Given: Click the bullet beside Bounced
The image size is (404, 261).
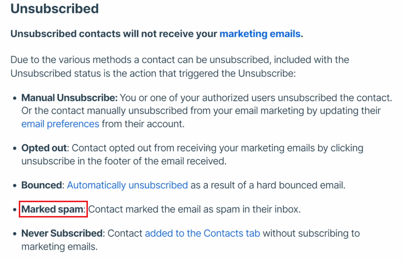Looking at the screenshot, I should [x=15, y=186].
